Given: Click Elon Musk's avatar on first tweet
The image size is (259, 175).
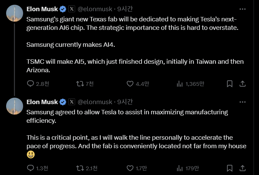Looking at the screenshot, I should point(15,14).
